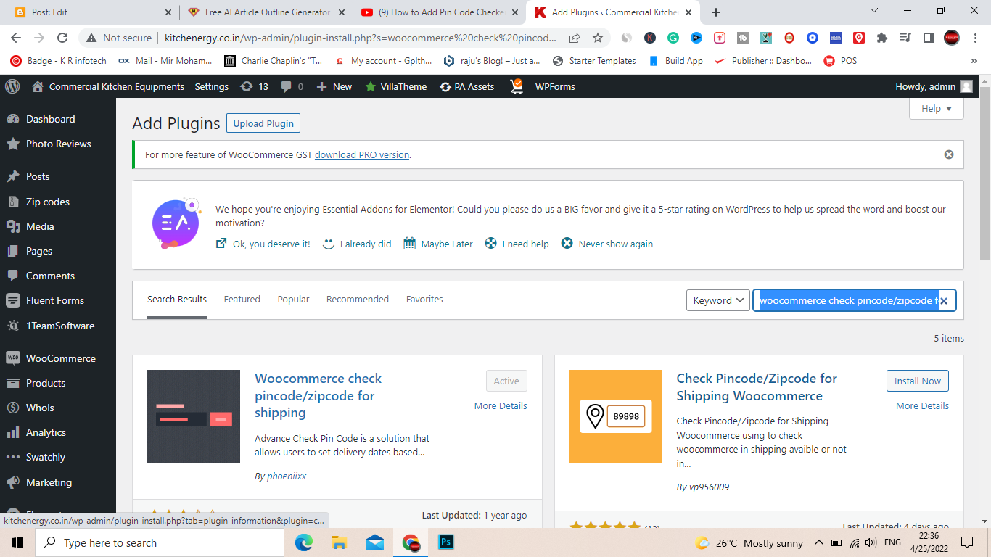Switch to the Recommended tab
The height and width of the screenshot is (557, 991).
point(358,299)
